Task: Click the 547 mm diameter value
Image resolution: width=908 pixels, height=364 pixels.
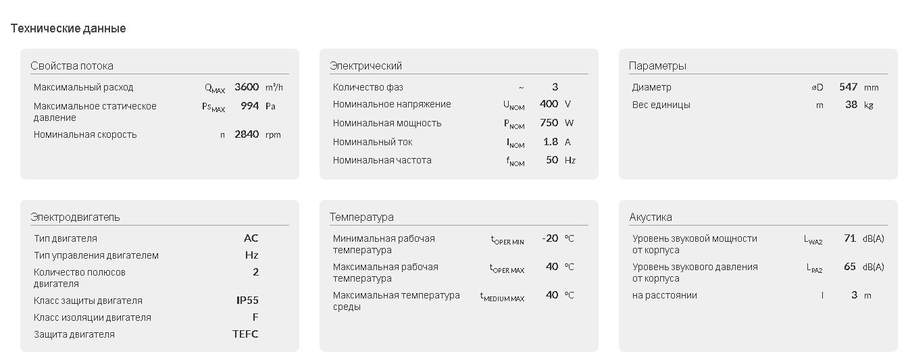Action: tap(849, 87)
